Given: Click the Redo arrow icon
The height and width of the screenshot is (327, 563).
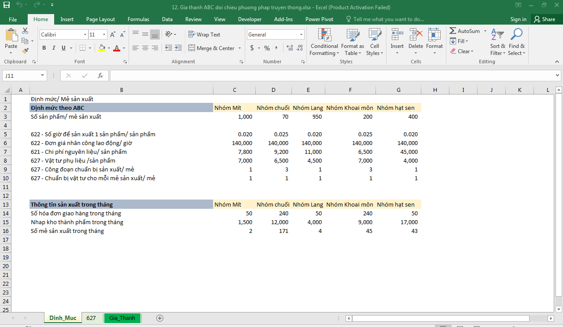Looking at the screenshot, I should (x=37, y=5).
